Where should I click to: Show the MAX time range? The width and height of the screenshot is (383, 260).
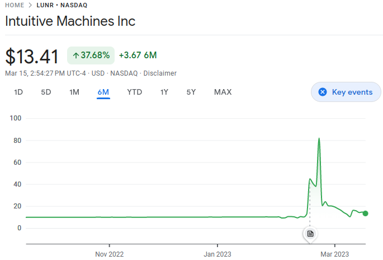coord(223,92)
